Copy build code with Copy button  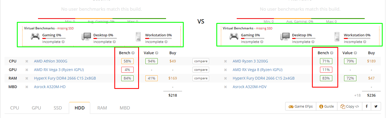[x=350, y=106]
